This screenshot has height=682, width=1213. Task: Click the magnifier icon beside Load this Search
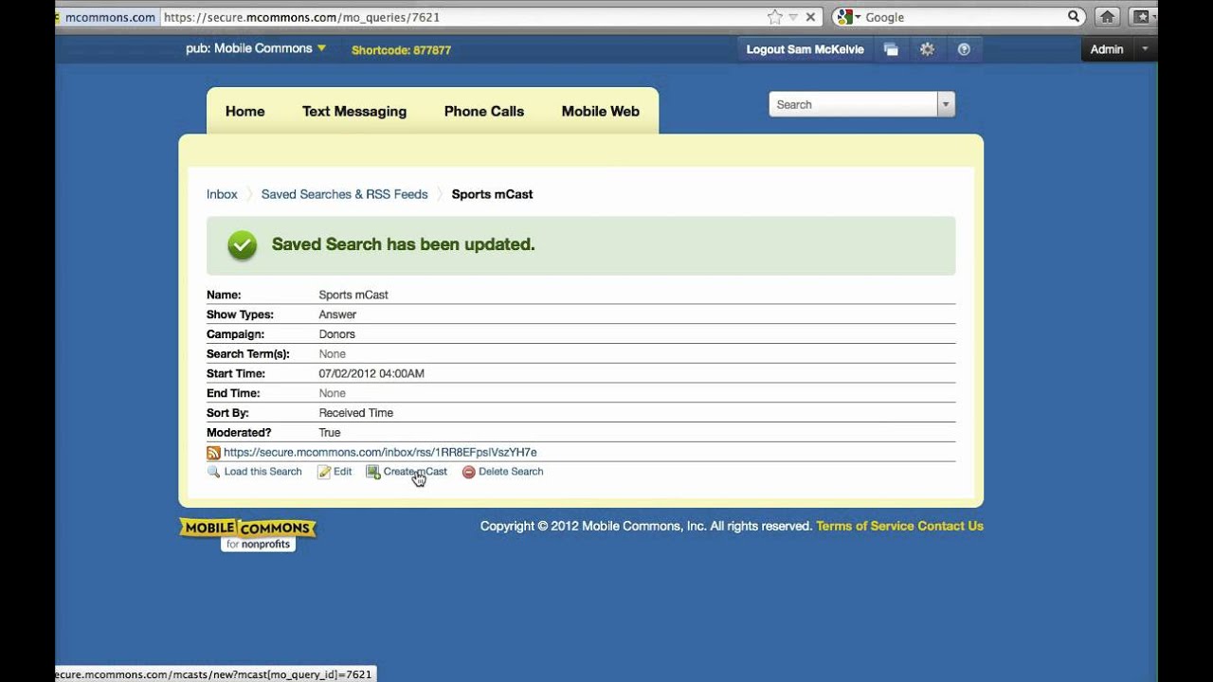(x=213, y=472)
